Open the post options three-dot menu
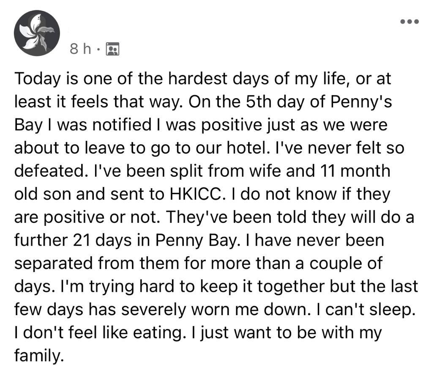Image resolution: width=423 pixels, height=368 pixels. [x=409, y=22]
